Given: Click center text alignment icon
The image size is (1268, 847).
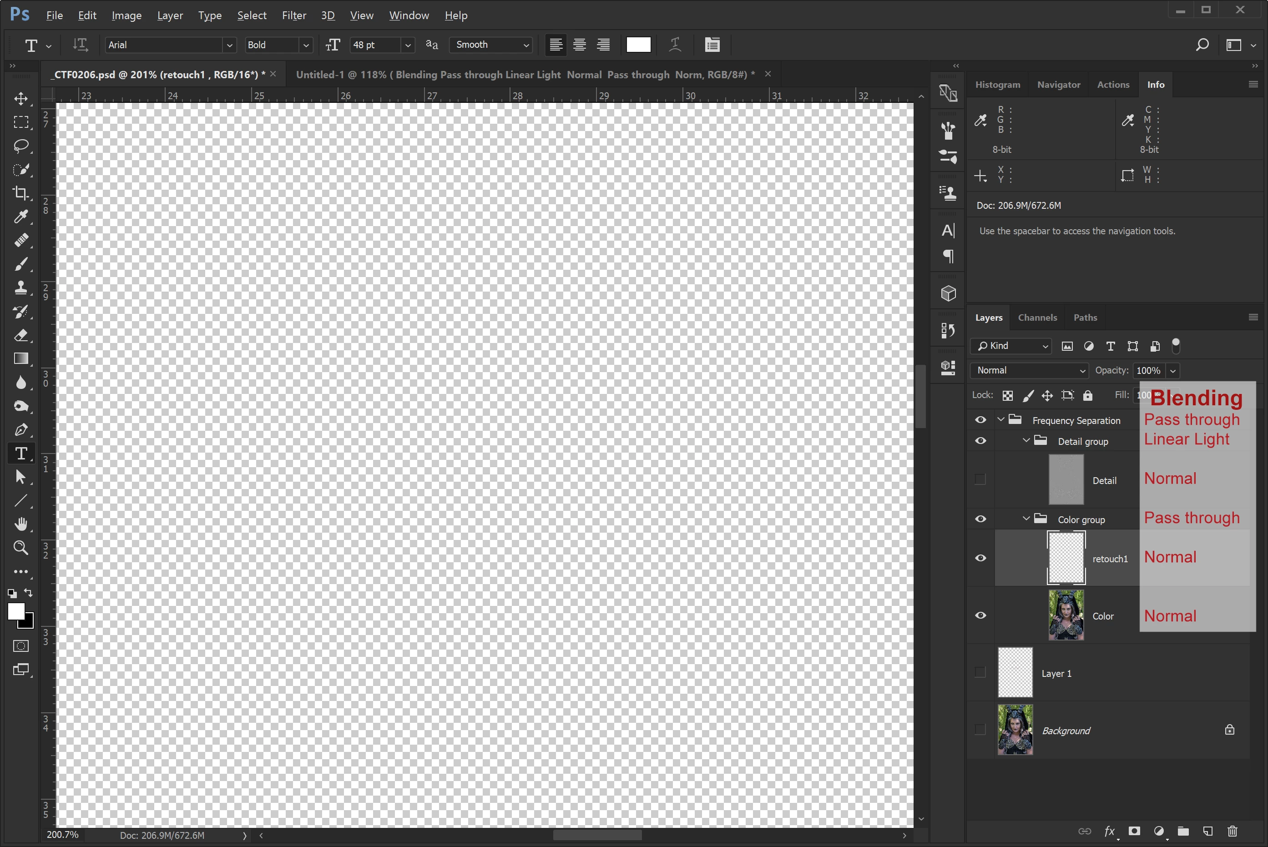Looking at the screenshot, I should [x=579, y=45].
